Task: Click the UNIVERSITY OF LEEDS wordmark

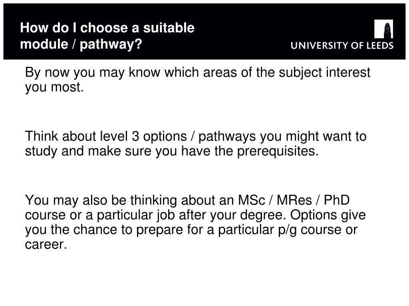Action: pos(342,45)
